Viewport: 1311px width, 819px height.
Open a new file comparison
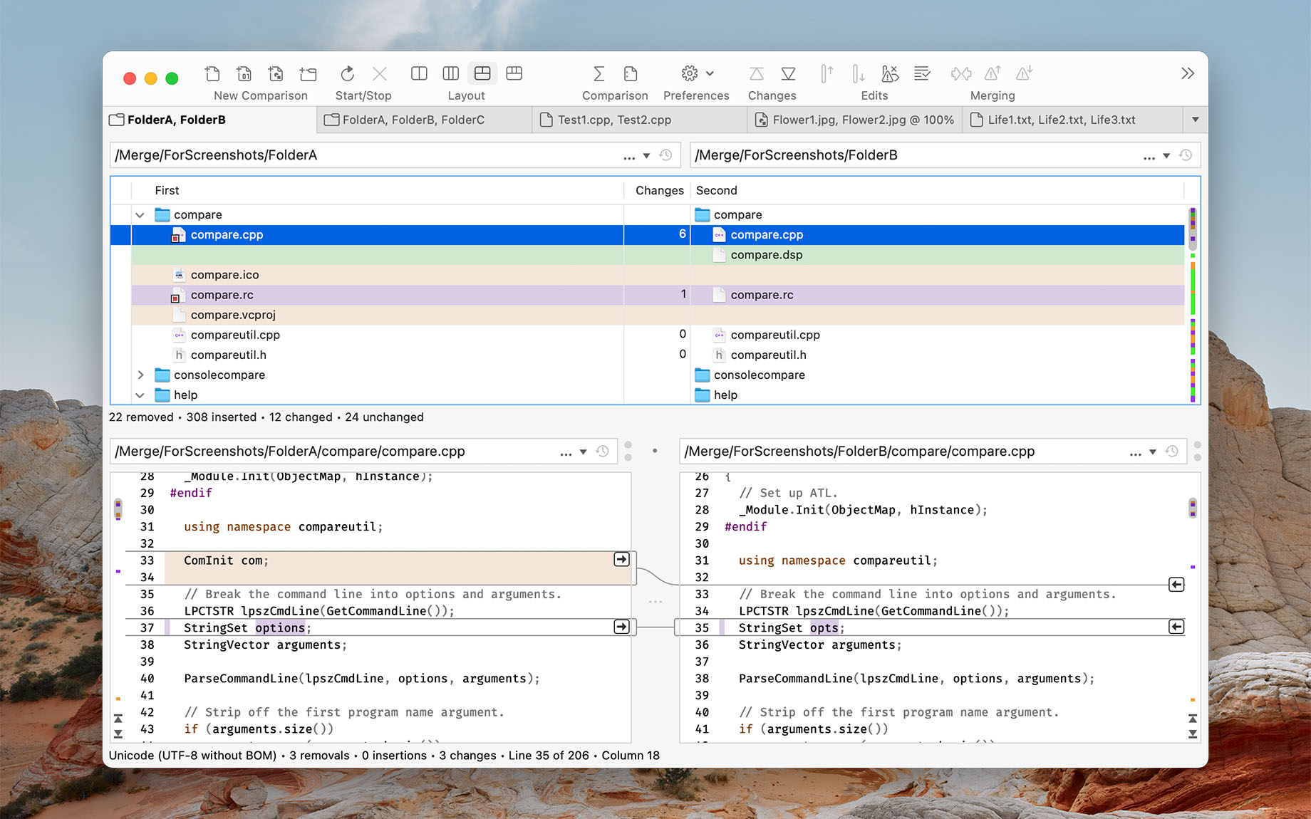[x=212, y=73]
